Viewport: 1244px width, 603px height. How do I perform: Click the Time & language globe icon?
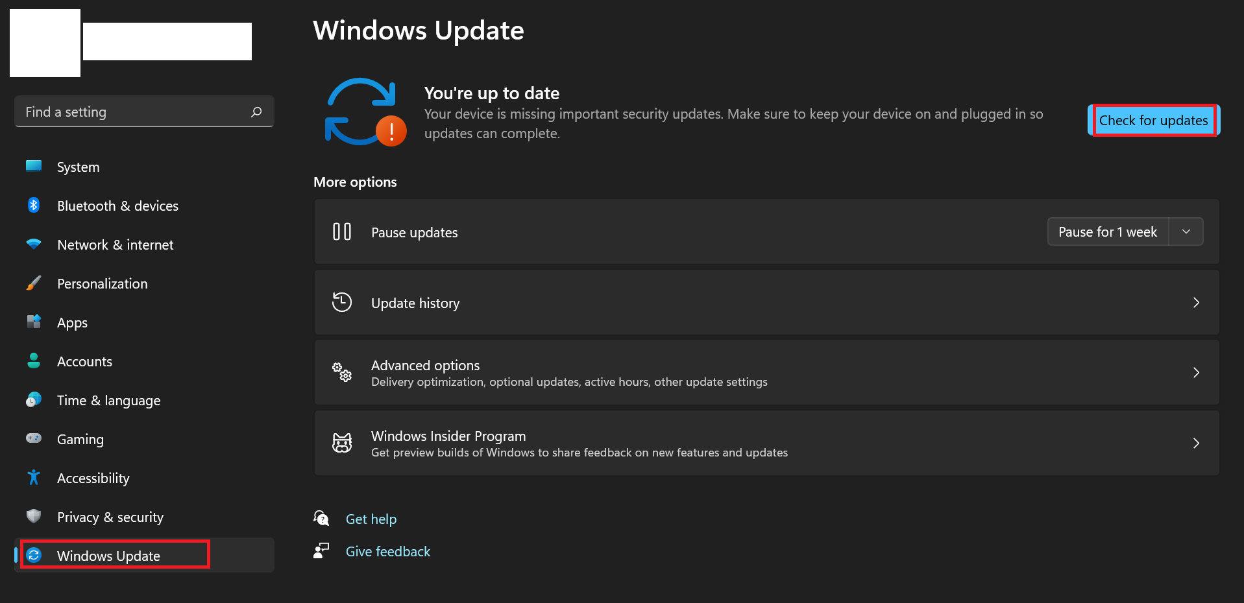click(x=34, y=399)
